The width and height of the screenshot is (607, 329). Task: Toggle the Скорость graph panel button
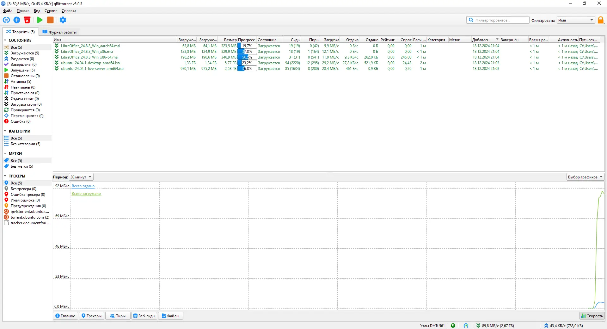click(592, 316)
